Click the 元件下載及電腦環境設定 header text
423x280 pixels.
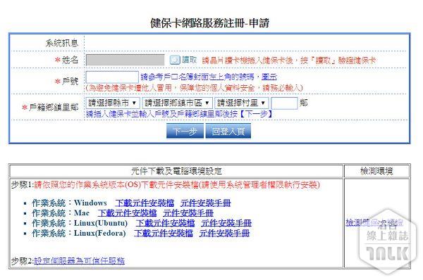click(176, 171)
